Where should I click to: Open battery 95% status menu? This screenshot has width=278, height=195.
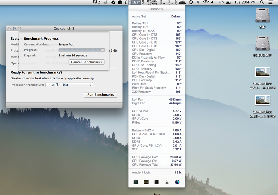(224, 2)
